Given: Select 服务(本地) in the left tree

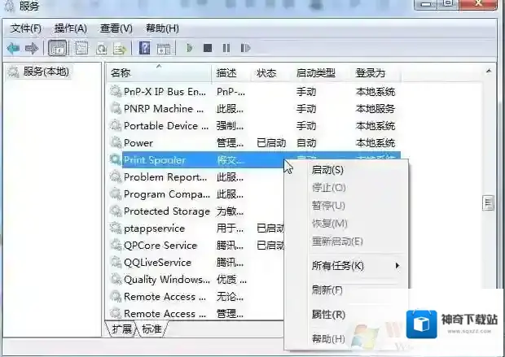Looking at the screenshot, I should point(46,72).
